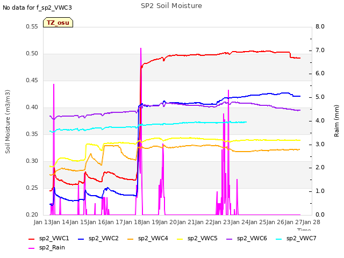Screen dimensions: 344x258
Task: Click the 0.45 left axis tick label
Action: 32,81
